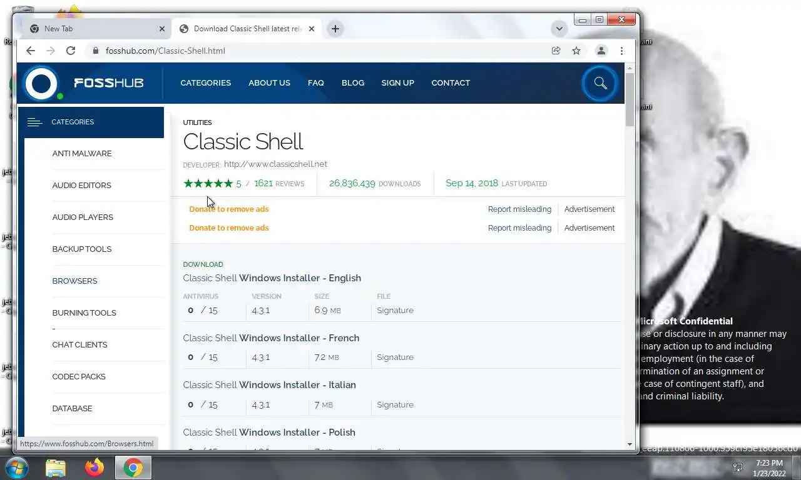Screen dimensions: 801x480
Task: Close the Download Classic Shell tab
Action: click(312, 29)
